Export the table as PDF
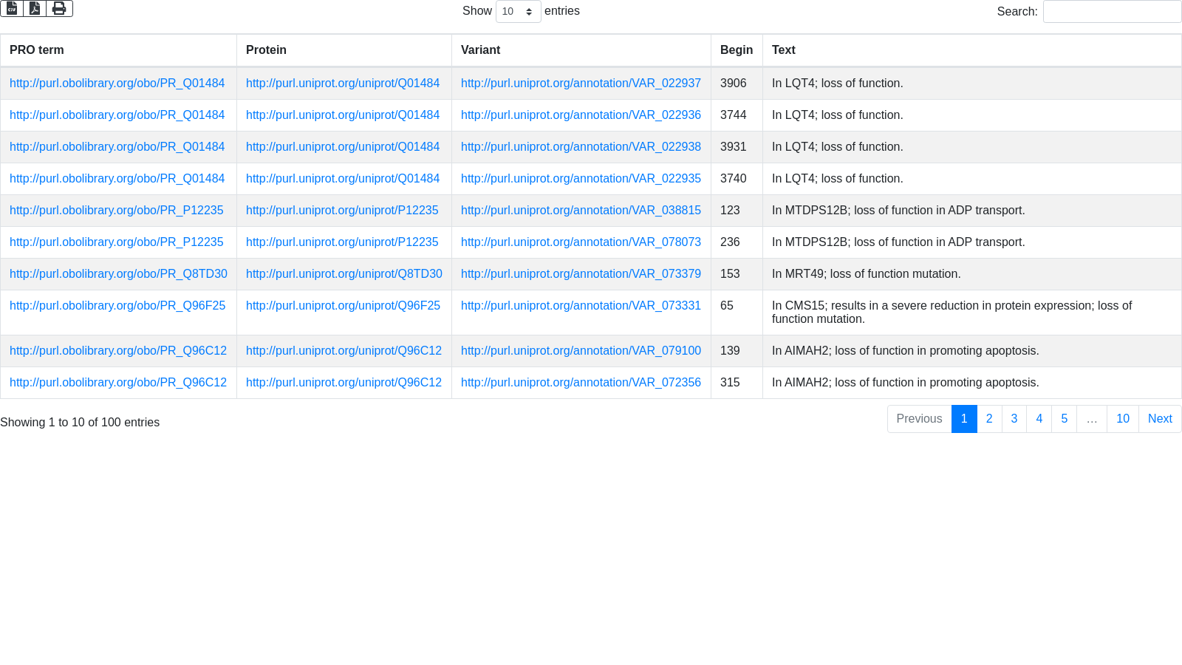Screen dimensions: 1182x665 pyautogui.click(x=35, y=8)
